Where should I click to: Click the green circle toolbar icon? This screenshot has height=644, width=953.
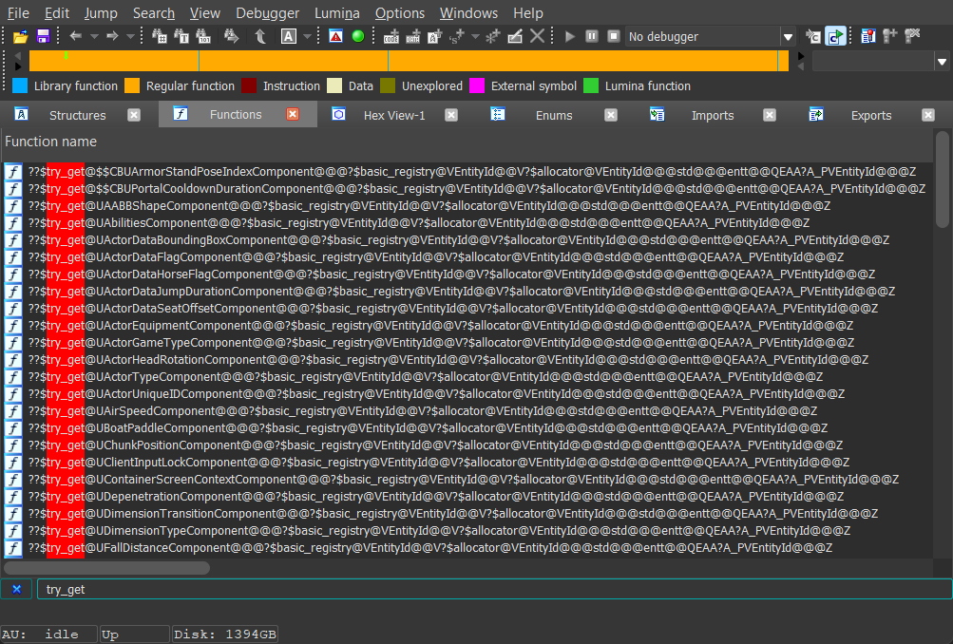[358, 36]
